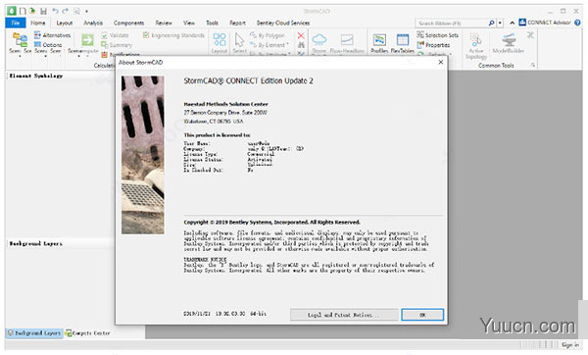Viewport: 588px width, 355px height.
Task: Collapse the ribbon with the chevron
Action: [x=512, y=24]
